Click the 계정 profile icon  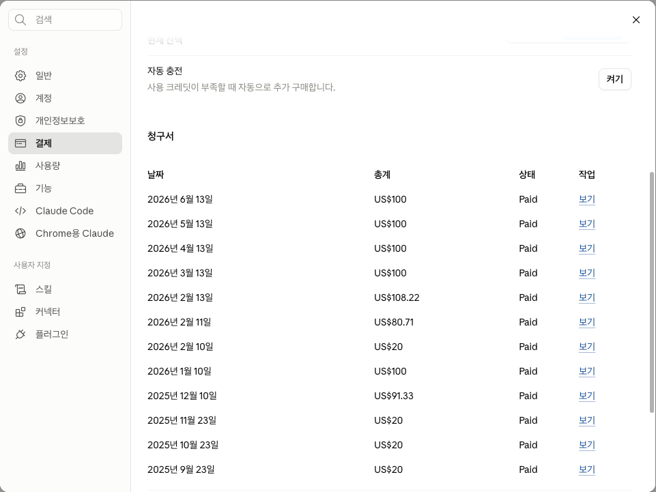coord(20,98)
